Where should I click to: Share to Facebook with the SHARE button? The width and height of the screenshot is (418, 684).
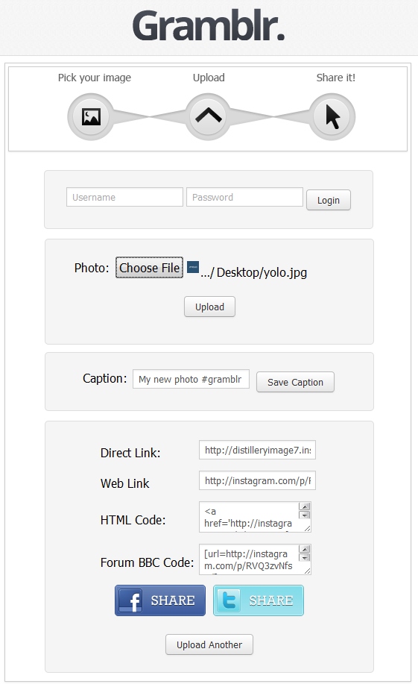(160, 600)
